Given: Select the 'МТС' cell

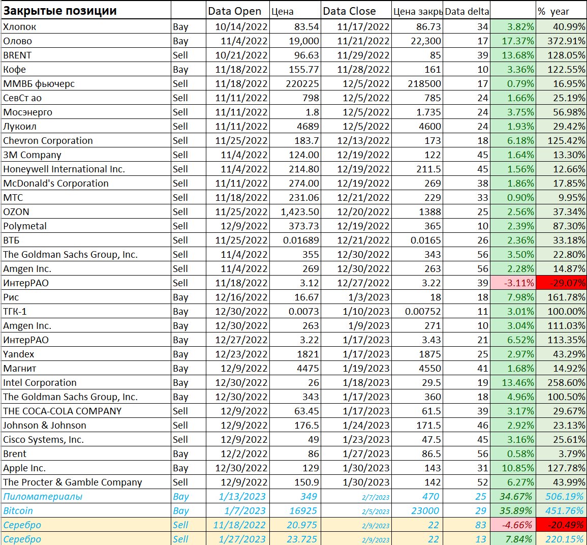Looking at the screenshot, I should tap(86, 197).
